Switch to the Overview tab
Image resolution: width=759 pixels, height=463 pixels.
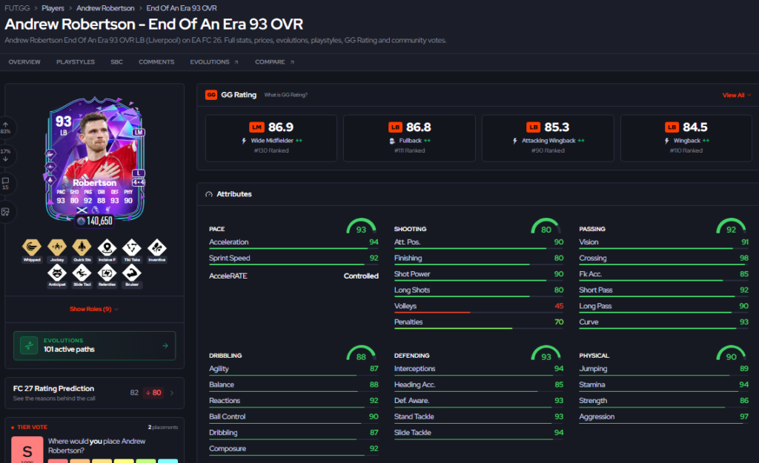24,62
